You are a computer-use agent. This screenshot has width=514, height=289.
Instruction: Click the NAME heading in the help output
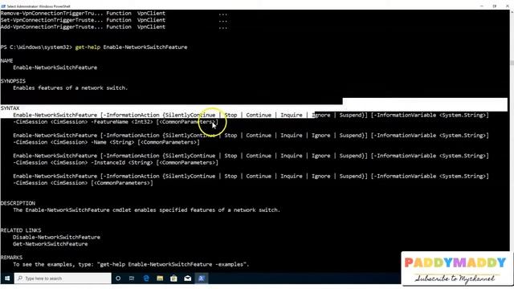click(7, 61)
